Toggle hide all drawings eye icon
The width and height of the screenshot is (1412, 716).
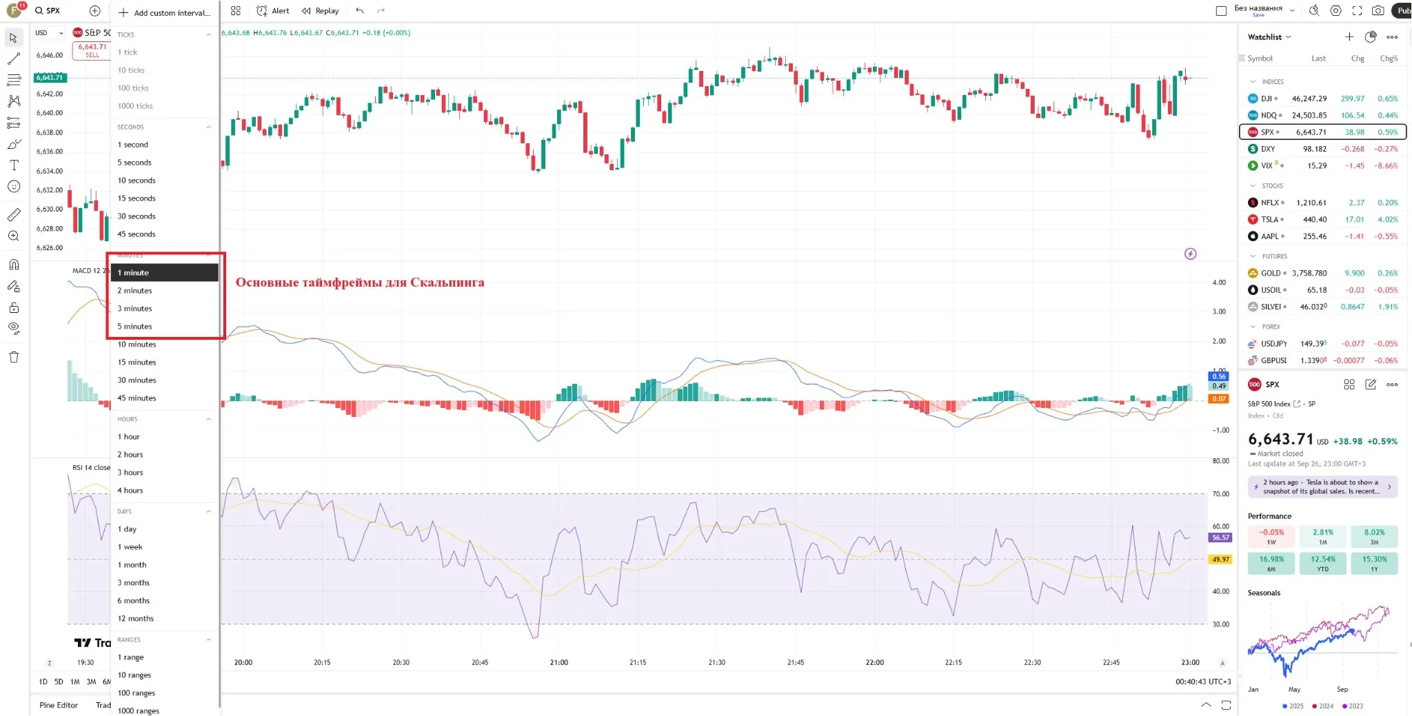[14, 328]
